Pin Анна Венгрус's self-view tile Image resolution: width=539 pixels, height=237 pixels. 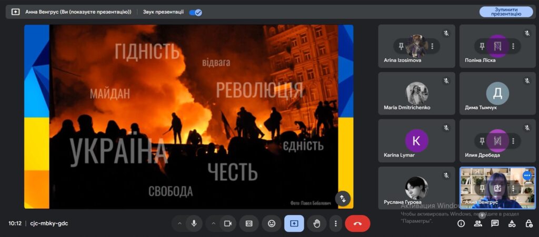(x=482, y=188)
